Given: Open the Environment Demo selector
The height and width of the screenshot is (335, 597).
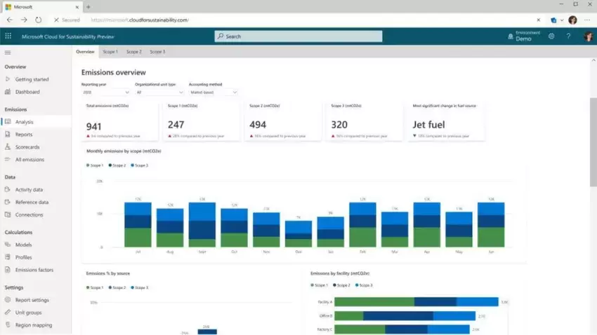Looking at the screenshot, I should pos(524,36).
